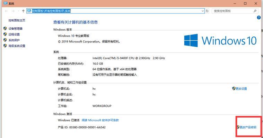Close the System window
Screen dimensions: 263x138
pyautogui.click(x=256, y=3)
